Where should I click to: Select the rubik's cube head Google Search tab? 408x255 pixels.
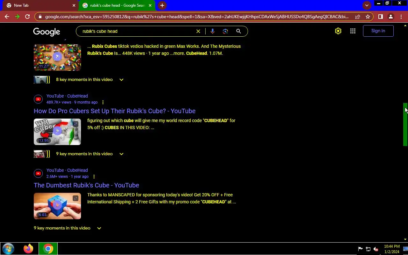click(117, 5)
